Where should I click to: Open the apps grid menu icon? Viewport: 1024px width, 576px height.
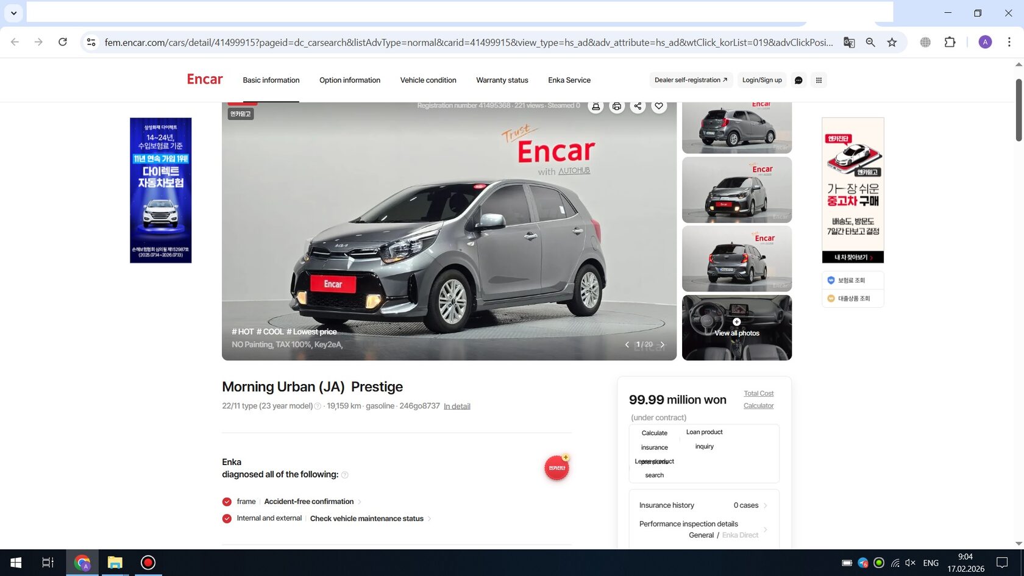click(x=819, y=80)
